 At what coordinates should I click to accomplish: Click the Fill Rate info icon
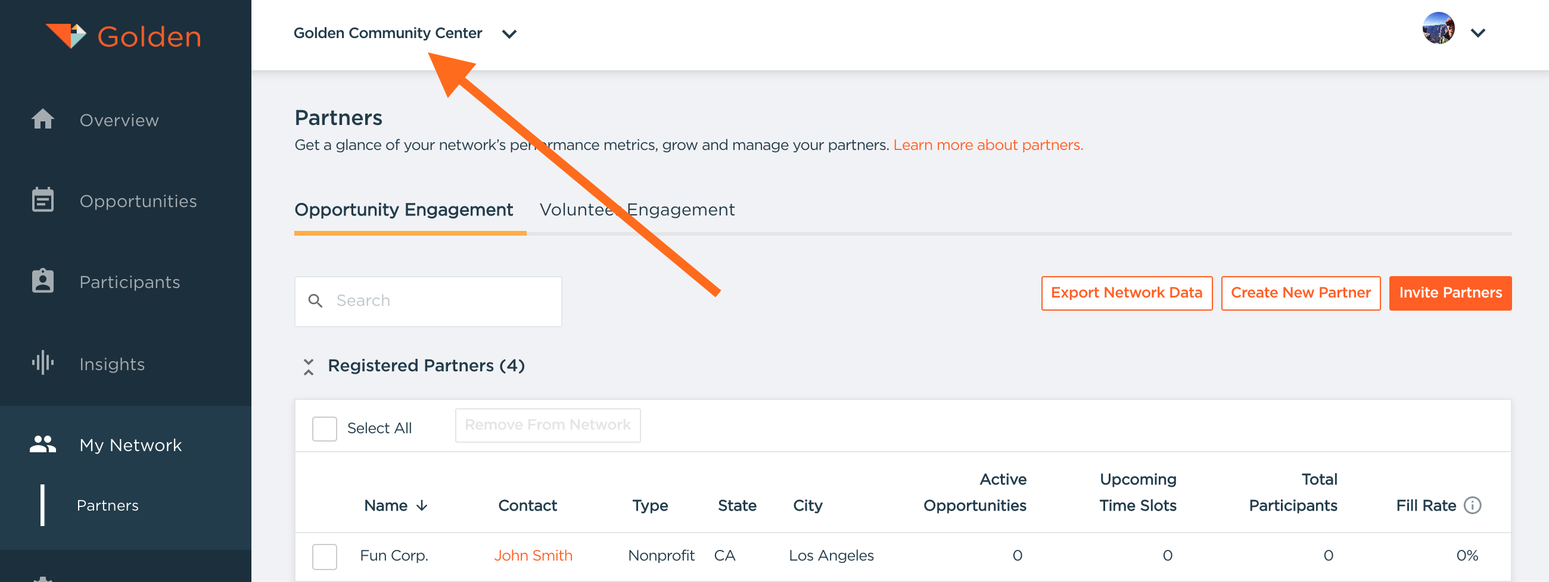[x=1472, y=505]
